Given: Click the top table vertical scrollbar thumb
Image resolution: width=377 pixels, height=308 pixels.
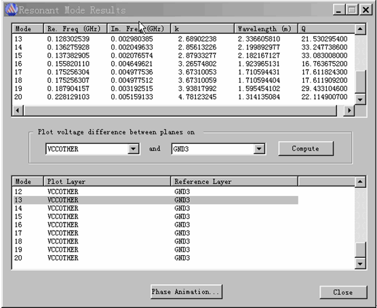Looking at the screenshot, I should point(360,81).
